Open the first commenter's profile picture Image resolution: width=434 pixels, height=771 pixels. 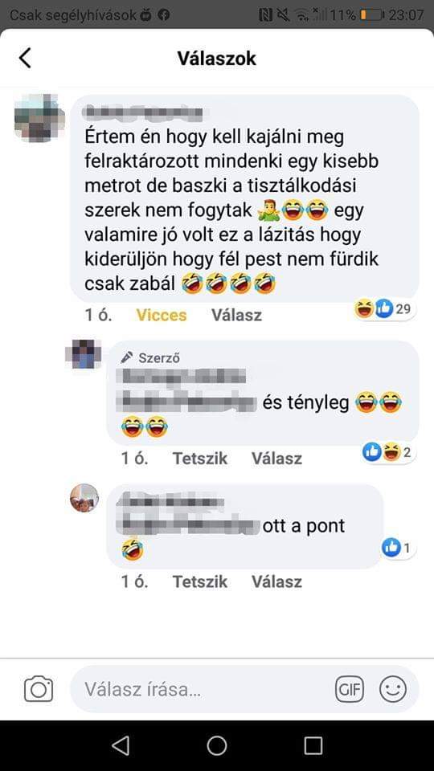click(x=39, y=118)
